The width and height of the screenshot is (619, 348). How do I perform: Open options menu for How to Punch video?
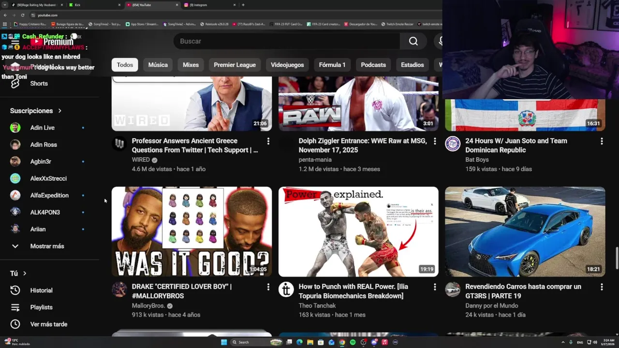pyautogui.click(x=435, y=287)
